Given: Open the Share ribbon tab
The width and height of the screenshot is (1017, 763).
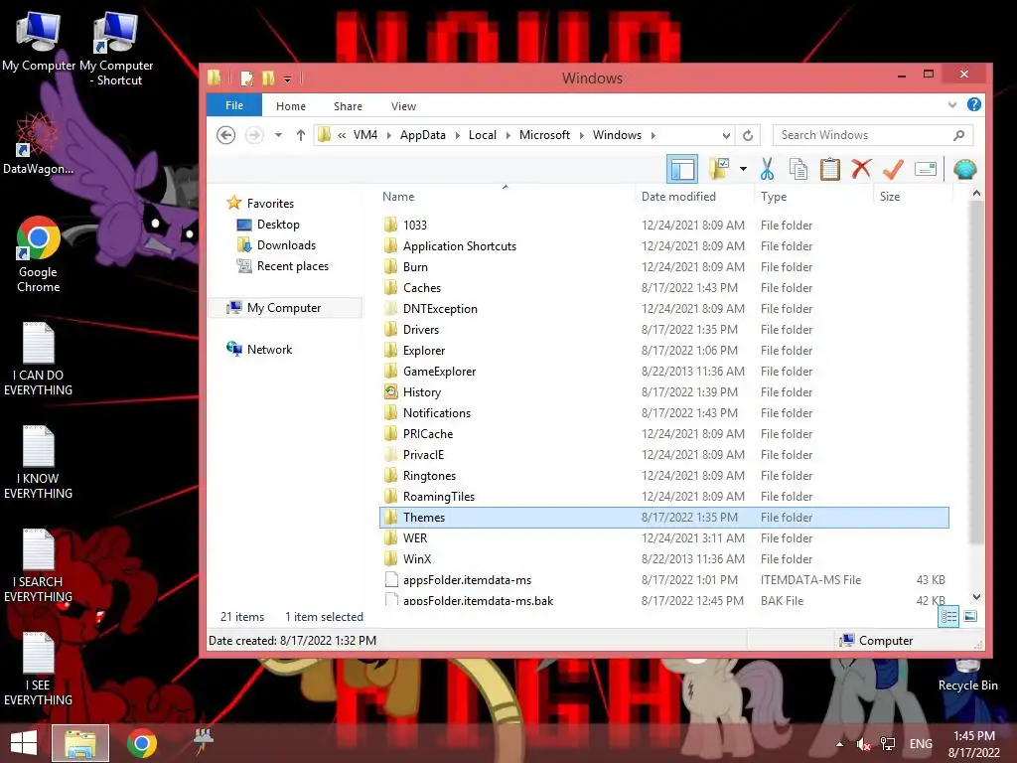Looking at the screenshot, I should click(x=348, y=105).
